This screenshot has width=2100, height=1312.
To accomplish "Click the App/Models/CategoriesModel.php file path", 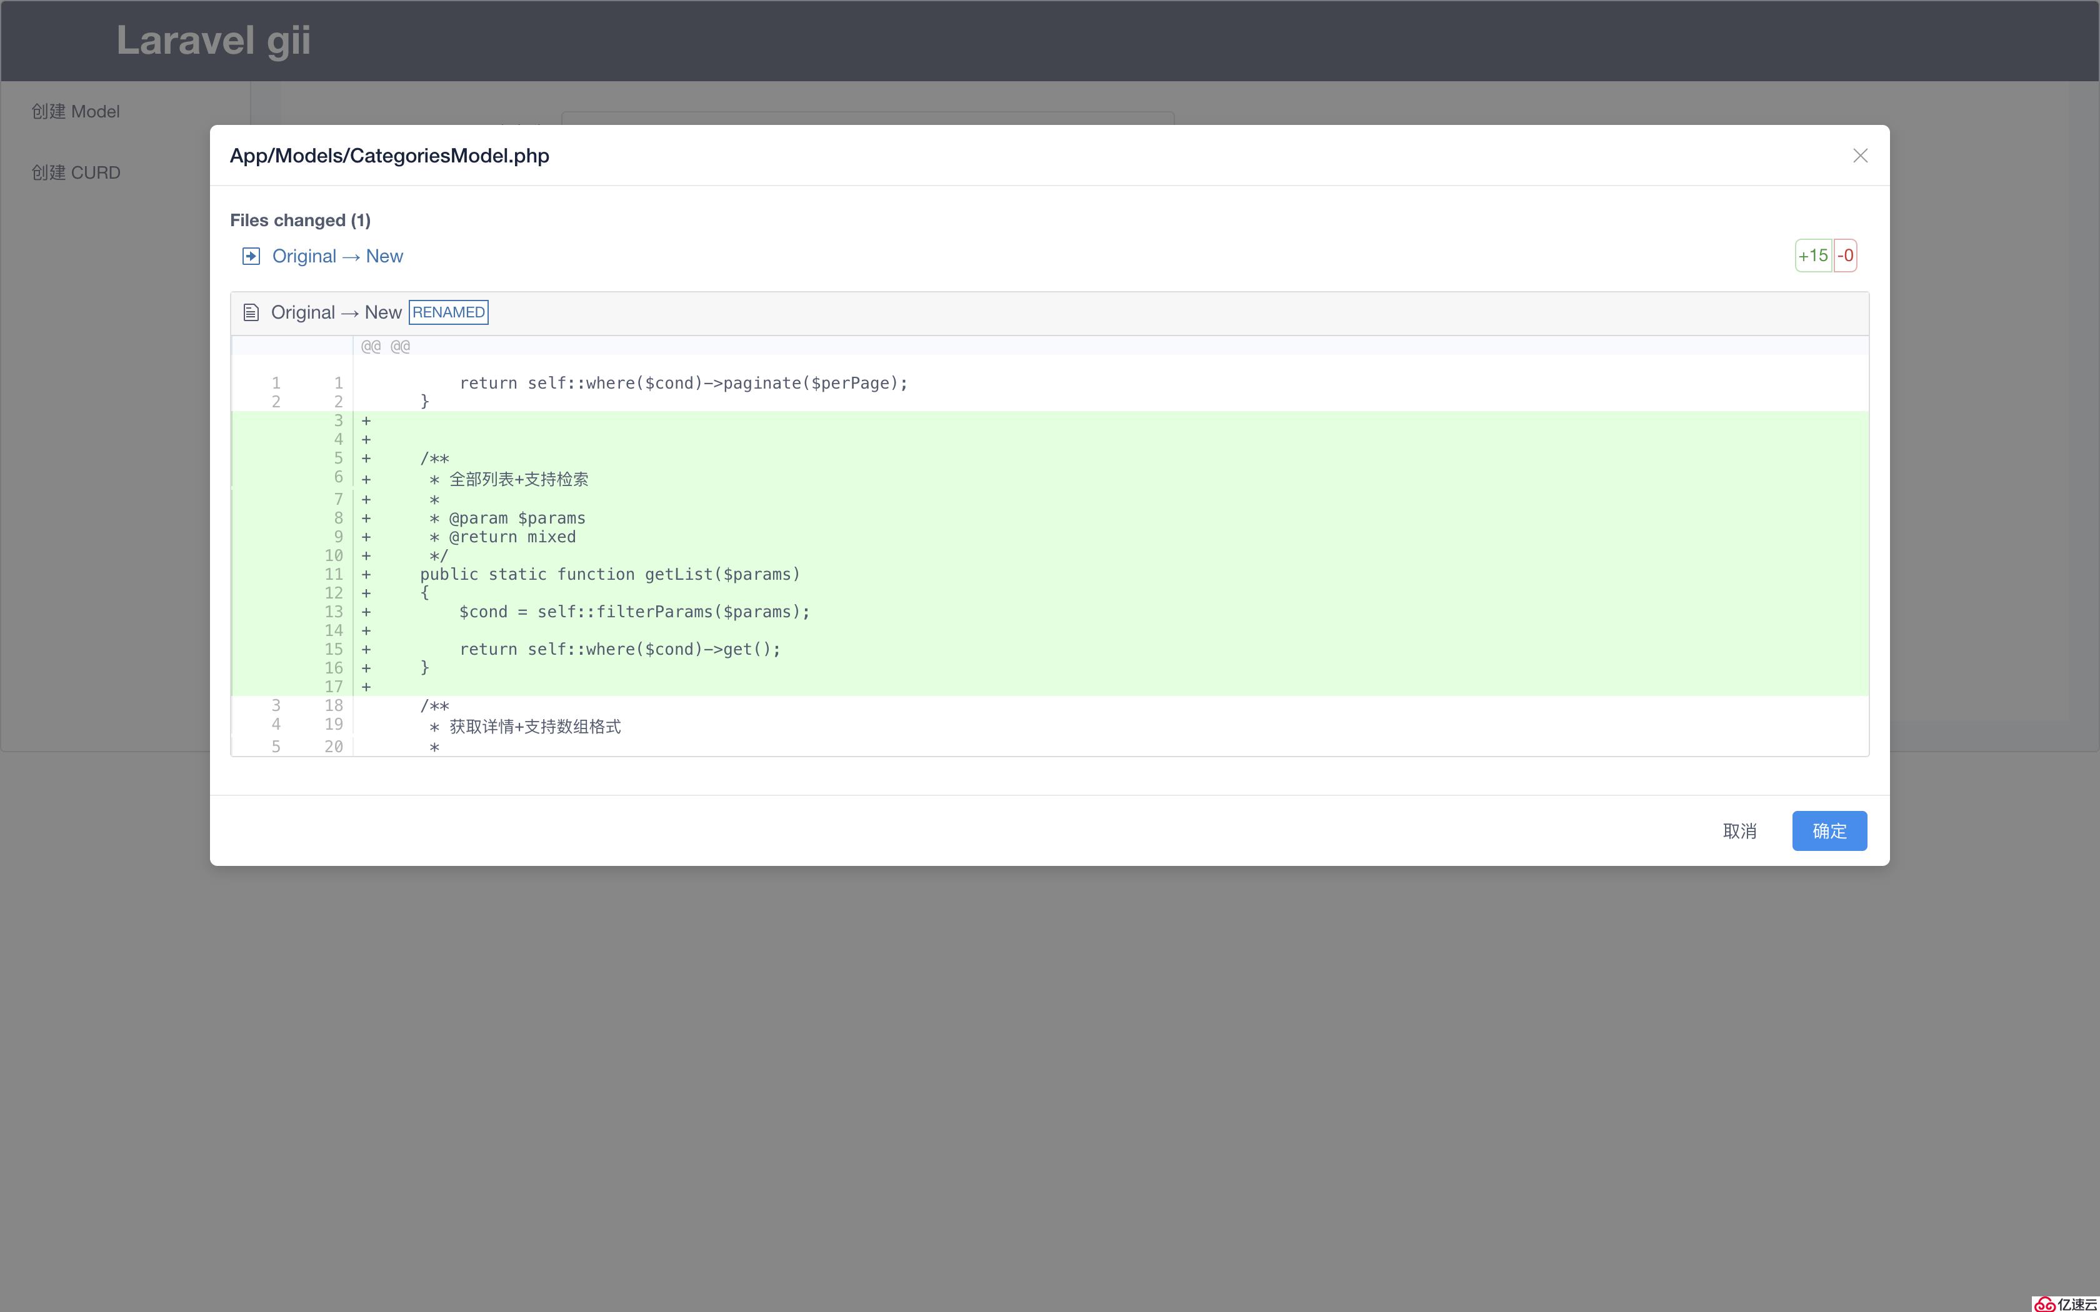I will coord(389,156).
